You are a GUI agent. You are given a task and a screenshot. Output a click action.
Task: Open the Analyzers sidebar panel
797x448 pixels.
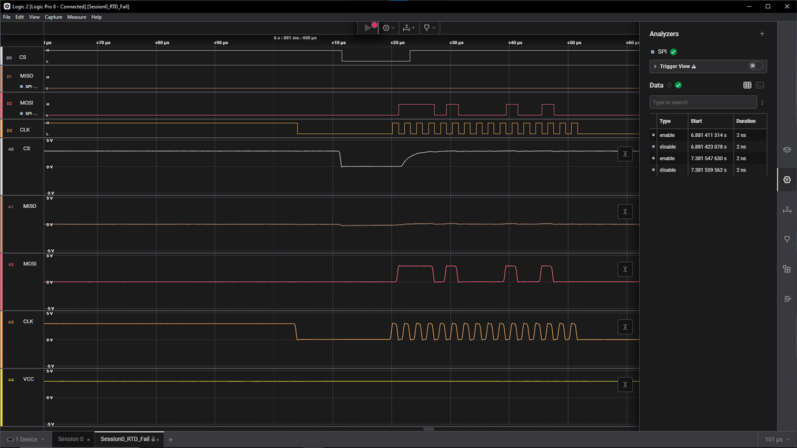click(787, 180)
